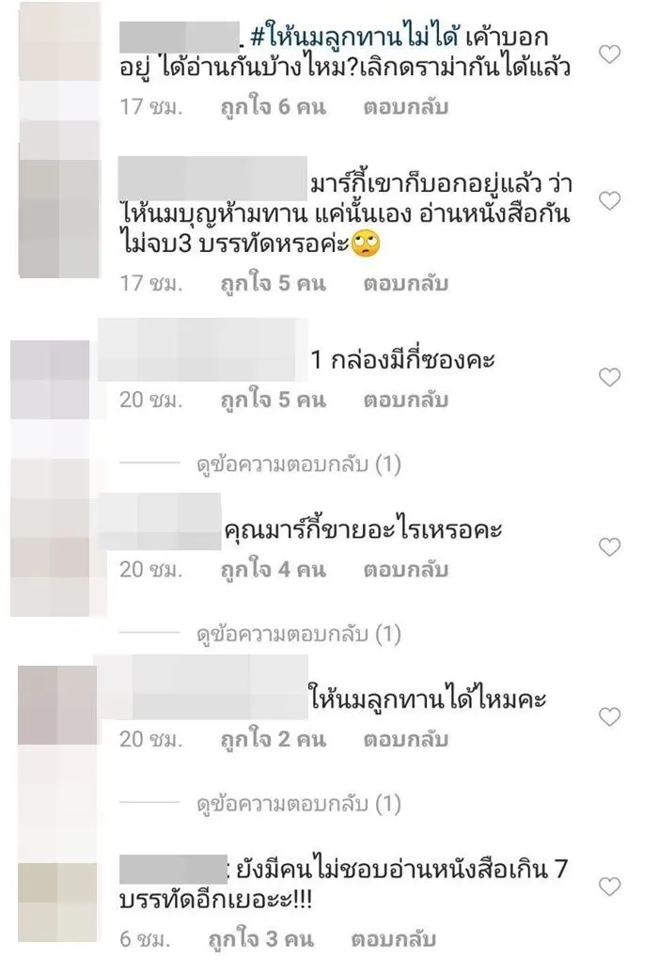The width and height of the screenshot is (658, 974).
Task: Like the comment 'ให้นมลูกทานได้ไหมคะ'
Action: (609, 716)
